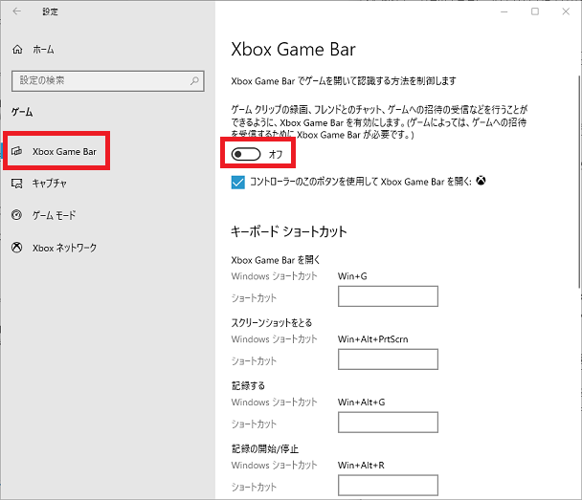The width and height of the screenshot is (582, 500).
Task: Click the Win+G shortcut text
Action: 352,276
